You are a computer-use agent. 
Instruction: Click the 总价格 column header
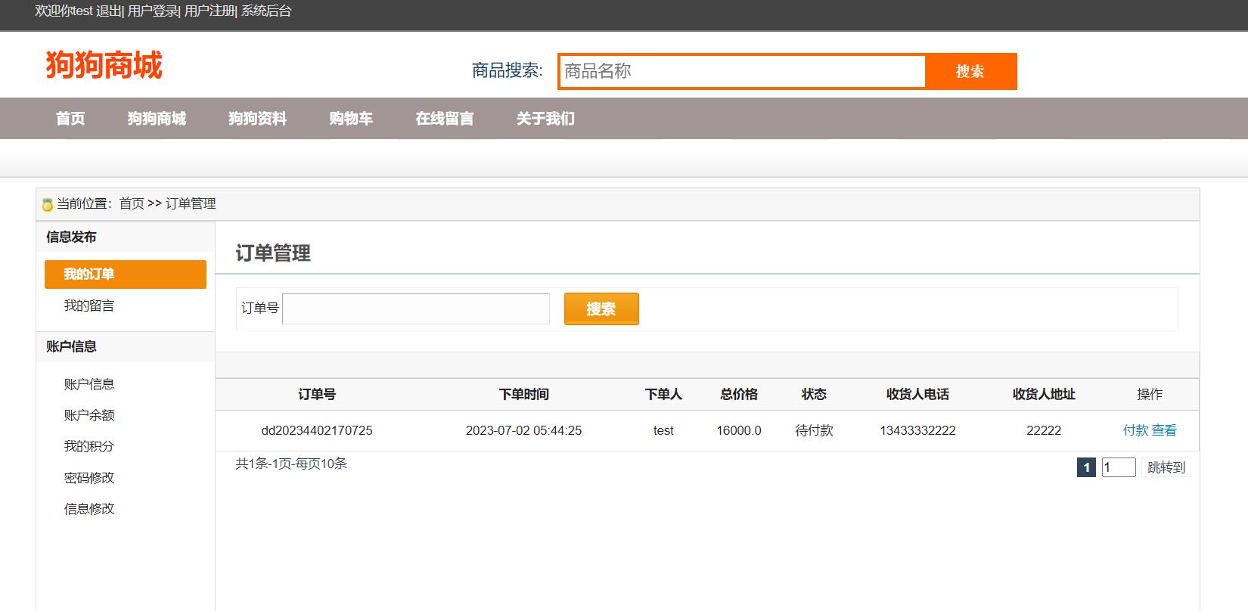(739, 394)
